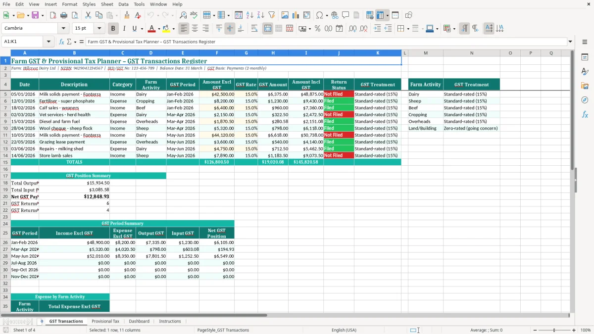Image resolution: width=594 pixels, height=334 pixels.
Task: Open the sidebar Gallery icon
Action: click(585, 86)
